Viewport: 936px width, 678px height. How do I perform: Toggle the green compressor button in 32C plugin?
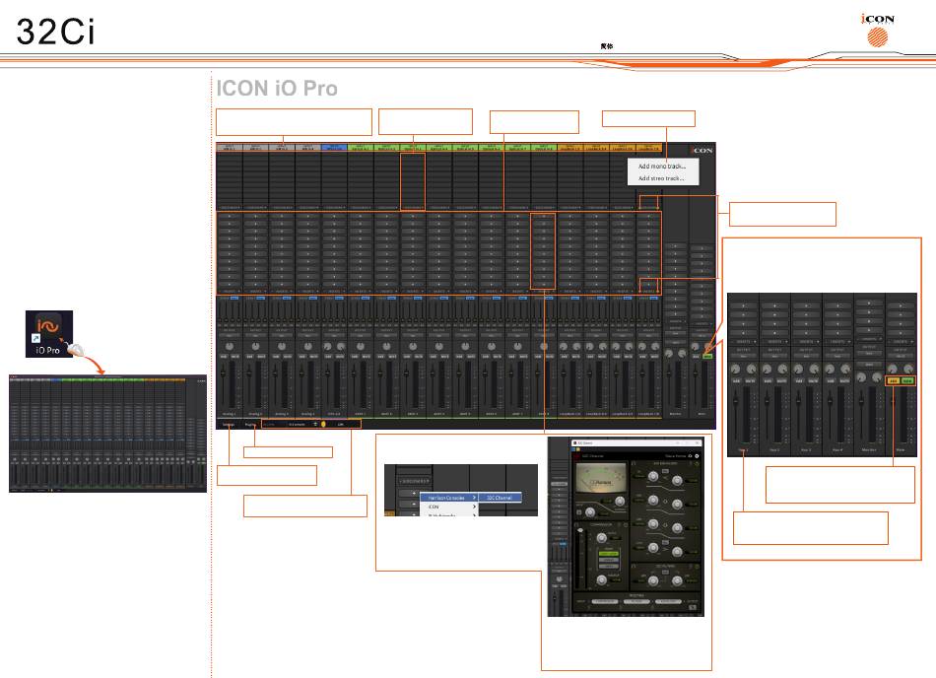tap(608, 554)
